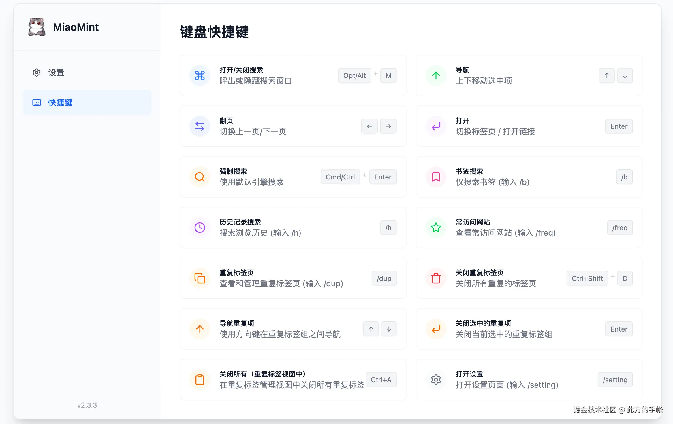Click Enter badge in 关闭选中的重复项 card
This screenshot has height=424, width=673.
click(619, 329)
